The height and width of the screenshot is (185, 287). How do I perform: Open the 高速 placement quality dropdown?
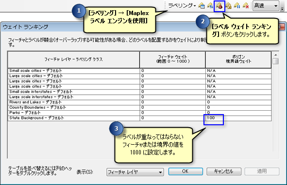(266, 6)
